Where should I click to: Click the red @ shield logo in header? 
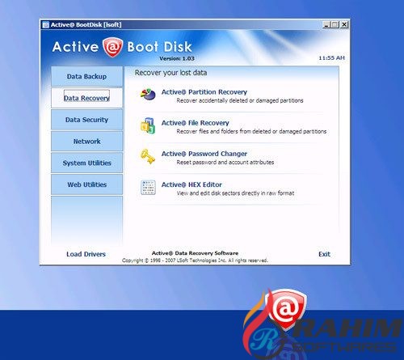point(112,47)
